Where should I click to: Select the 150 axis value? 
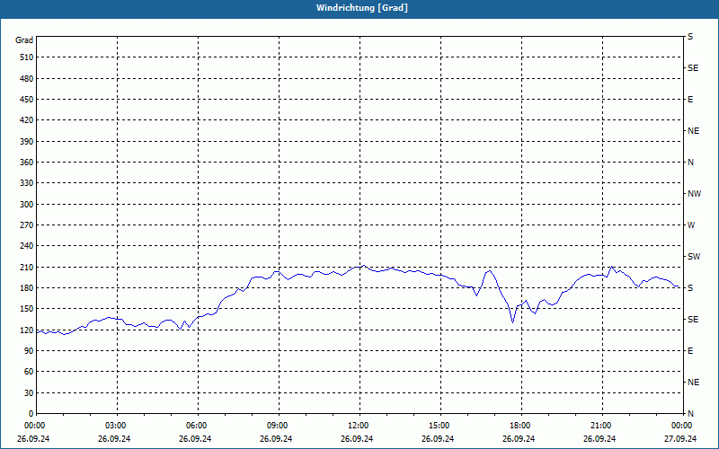[27, 309]
